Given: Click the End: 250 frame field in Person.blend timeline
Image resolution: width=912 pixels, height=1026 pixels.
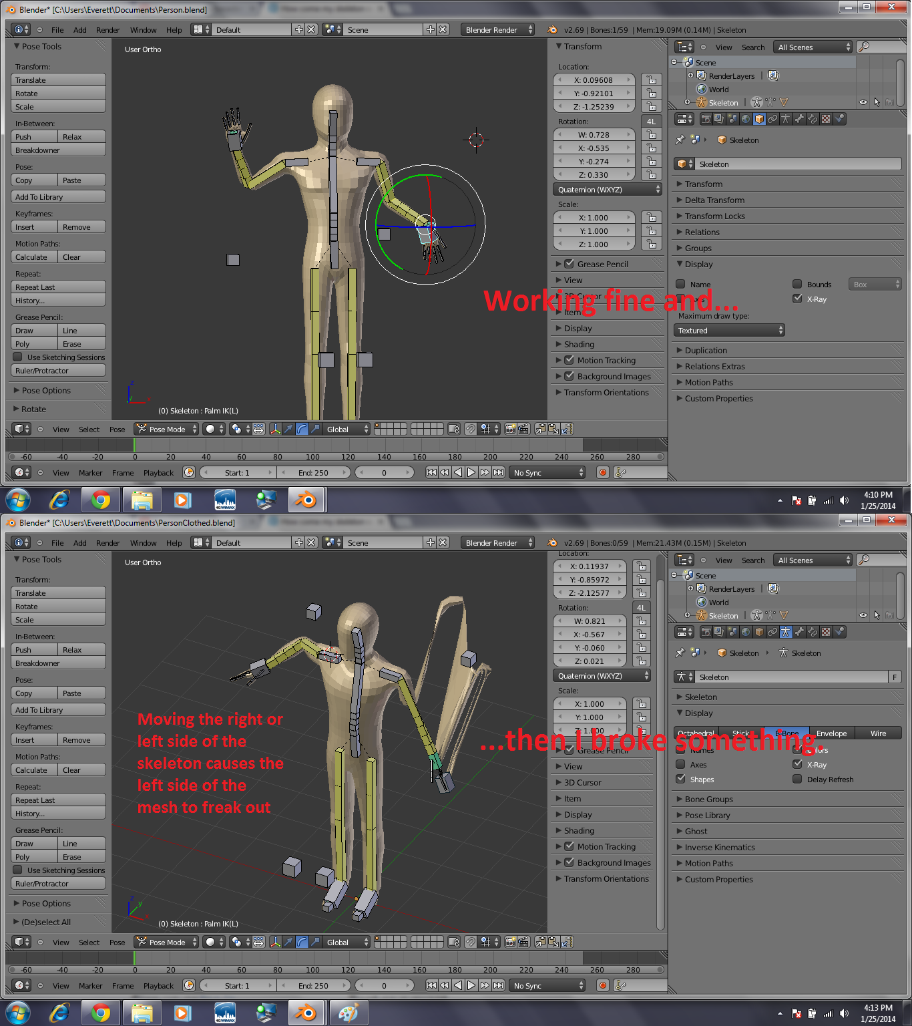Looking at the screenshot, I should coord(313,472).
